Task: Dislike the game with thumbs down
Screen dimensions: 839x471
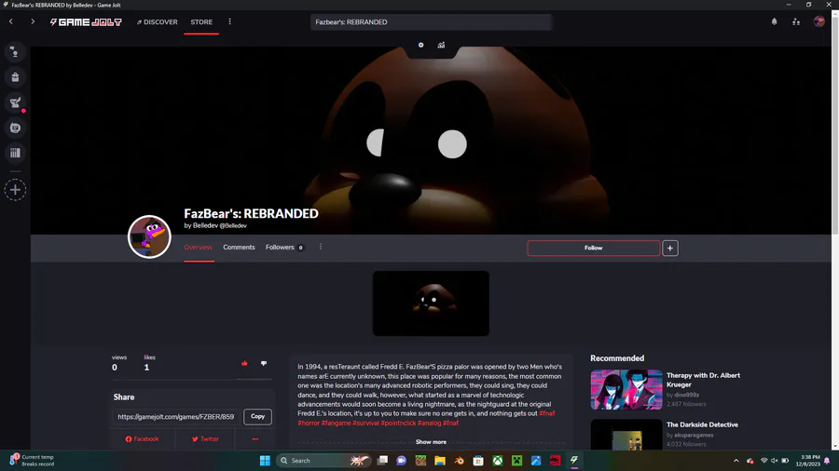Action: pos(264,363)
